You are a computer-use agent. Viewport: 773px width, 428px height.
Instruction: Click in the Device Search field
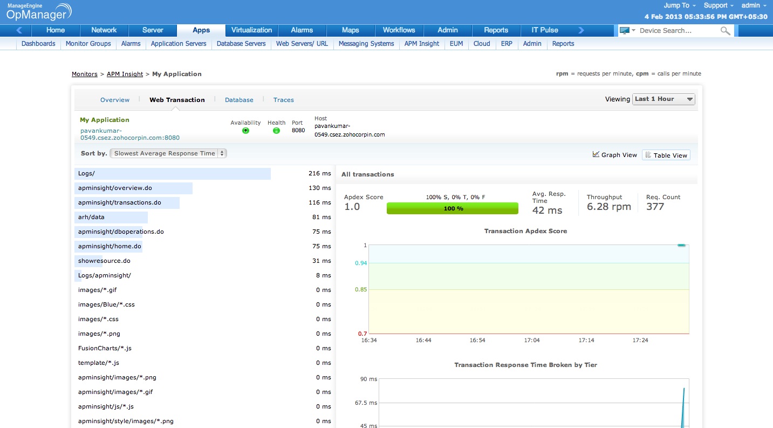pyautogui.click(x=678, y=31)
